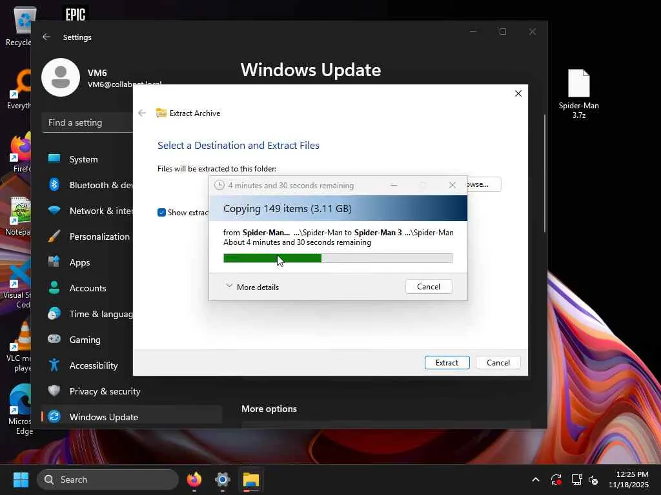The width and height of the screenshot is (661, 495).
Task: Switch to Settings app in taskbar
Action: click(x=223, y=480)
